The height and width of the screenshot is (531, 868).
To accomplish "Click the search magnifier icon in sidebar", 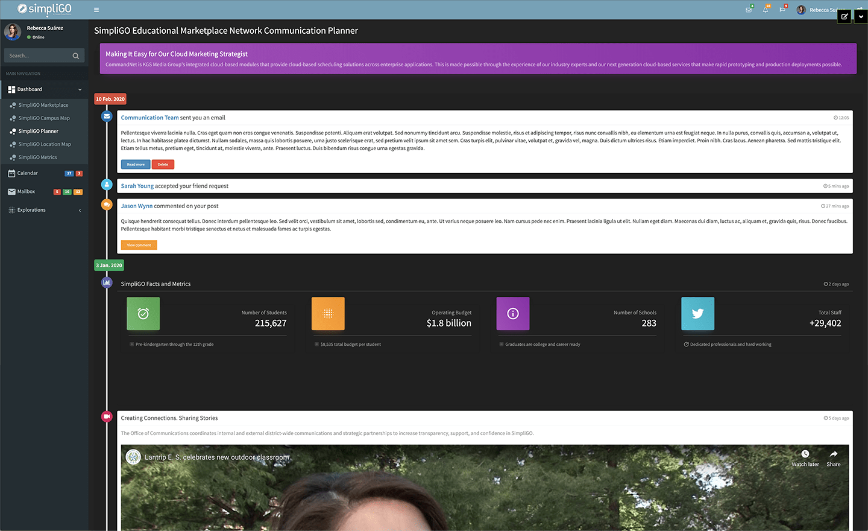I will click(x=76, y=56).
